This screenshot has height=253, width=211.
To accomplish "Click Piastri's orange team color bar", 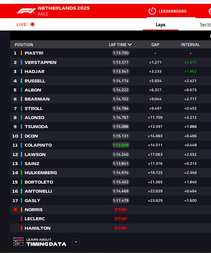I will (x=21, y=53).
